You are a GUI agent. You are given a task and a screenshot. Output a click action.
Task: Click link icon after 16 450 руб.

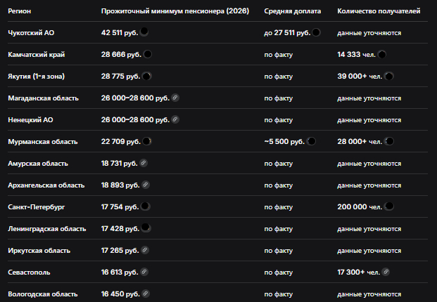point(146,294)
